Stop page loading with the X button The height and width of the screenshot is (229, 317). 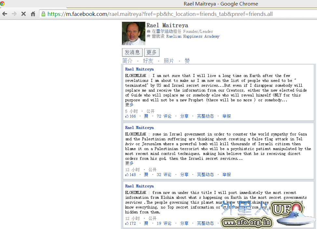pos(23,14)
